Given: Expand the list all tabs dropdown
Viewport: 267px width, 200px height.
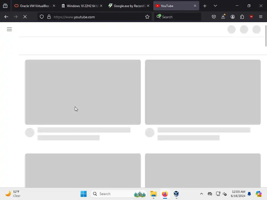Looking at the screenshot, I should pos(215,6).
